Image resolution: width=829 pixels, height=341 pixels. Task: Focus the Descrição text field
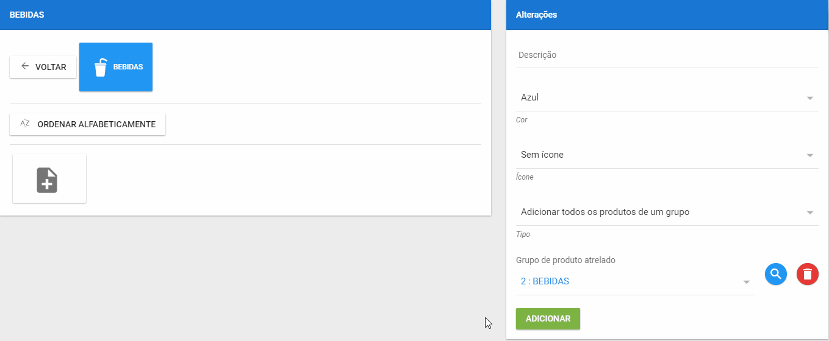pyautogui.click(x=667, y=55)
